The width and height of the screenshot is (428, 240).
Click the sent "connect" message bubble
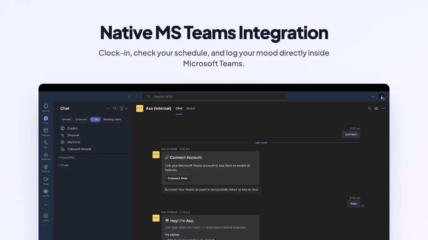351,134
